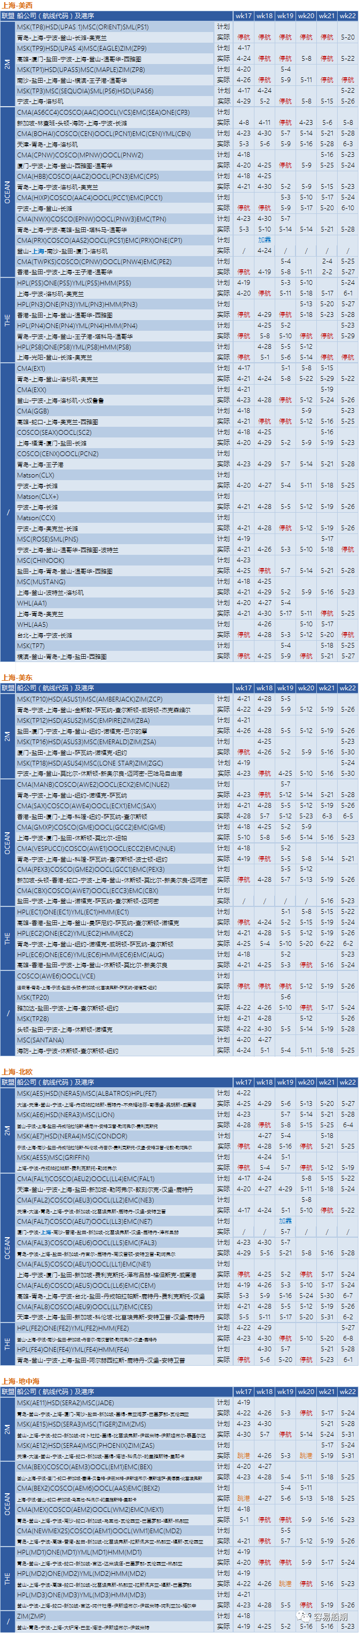The height and width of the screenshot is (1633, 359).
Task: Click the 上海-北欧 section heading
Action: tap(17, 1071)
